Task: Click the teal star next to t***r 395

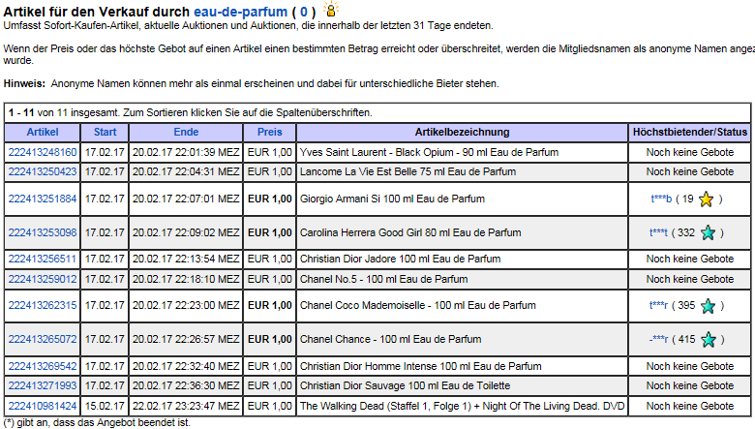Action: [x=708, y=306]
